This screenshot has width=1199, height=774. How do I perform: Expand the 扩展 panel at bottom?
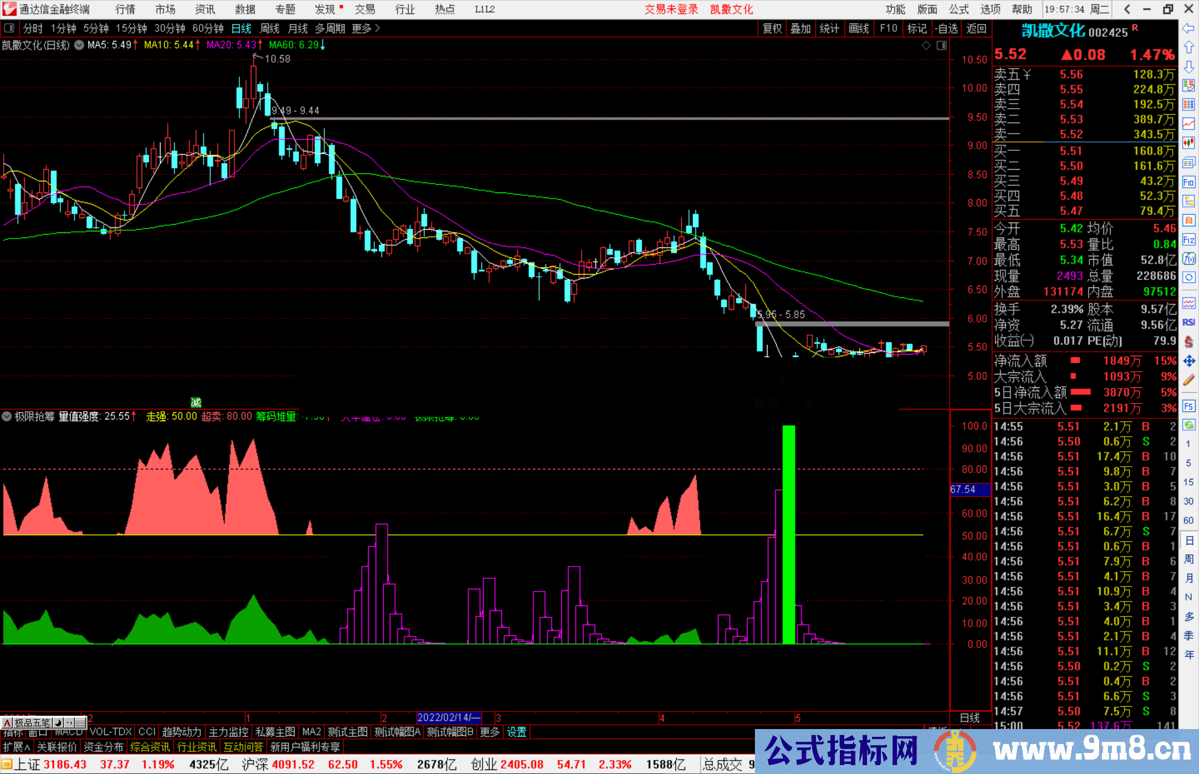[16, 747]
